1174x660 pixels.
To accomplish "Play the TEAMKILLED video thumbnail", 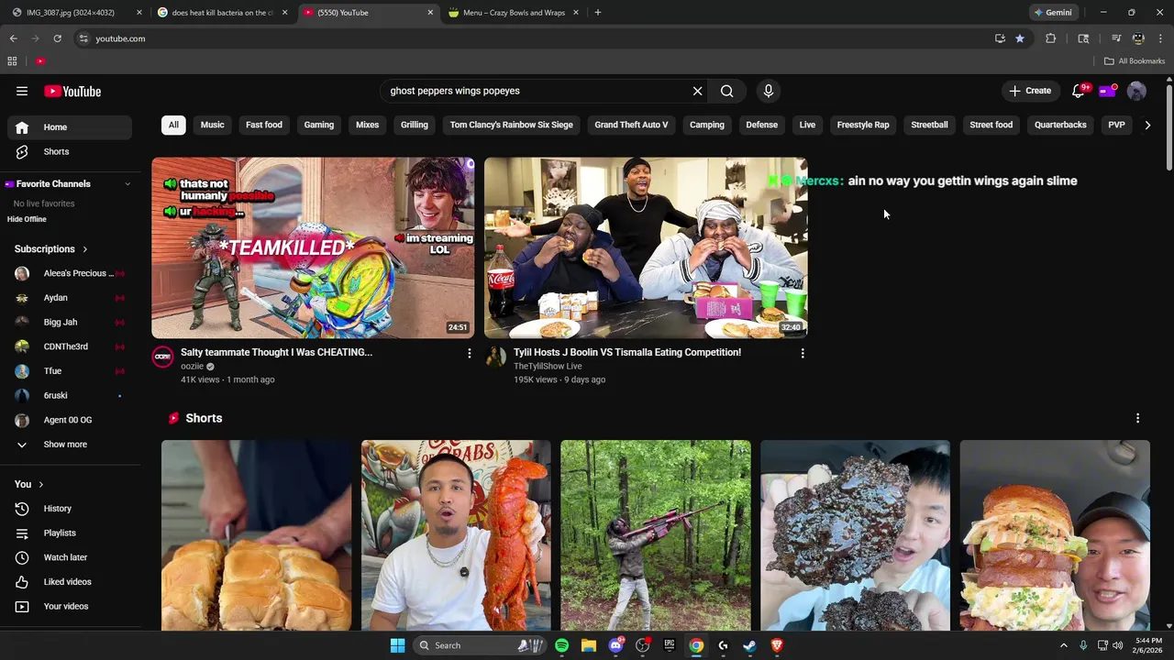I will (x=313, y=247).
